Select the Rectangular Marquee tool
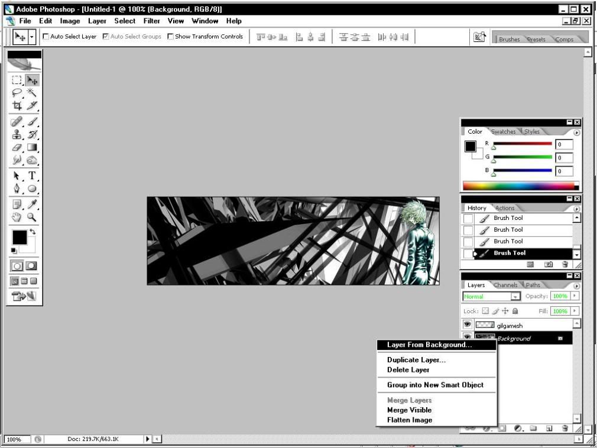 tap(17, 80)
